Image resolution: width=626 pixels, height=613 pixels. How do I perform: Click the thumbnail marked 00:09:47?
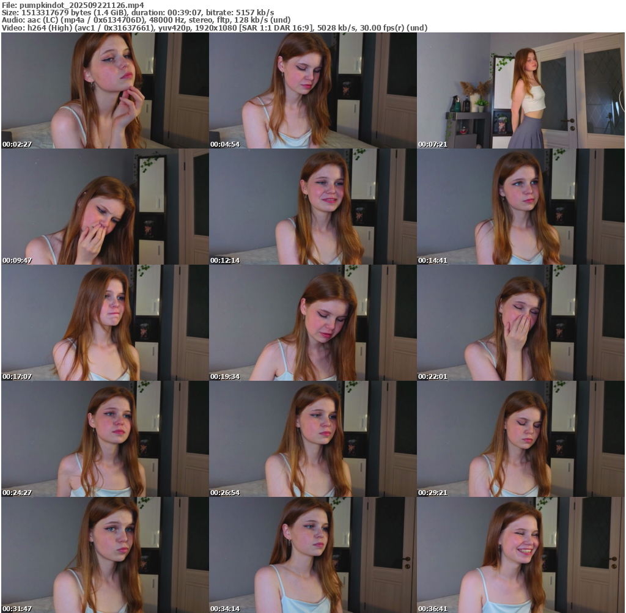105,207
